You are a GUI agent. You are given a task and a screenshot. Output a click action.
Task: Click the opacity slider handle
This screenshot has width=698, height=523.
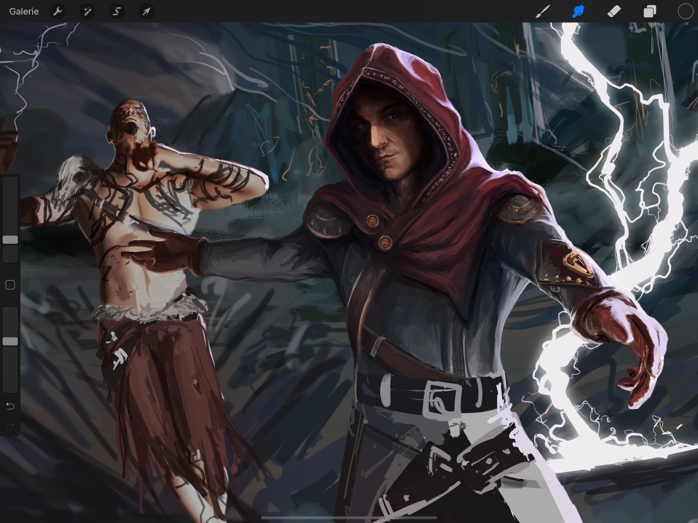10,341
